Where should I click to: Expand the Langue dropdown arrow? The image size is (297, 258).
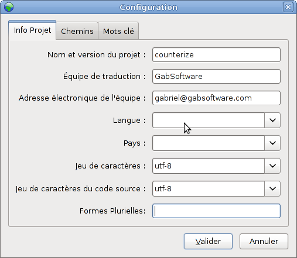(272, 120)
